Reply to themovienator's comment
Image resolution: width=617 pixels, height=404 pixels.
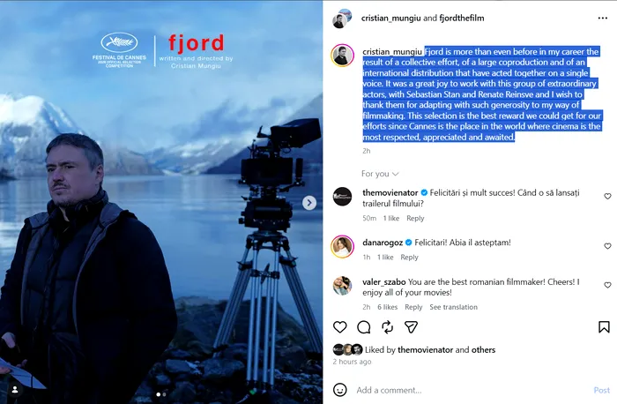click(415, 218)
